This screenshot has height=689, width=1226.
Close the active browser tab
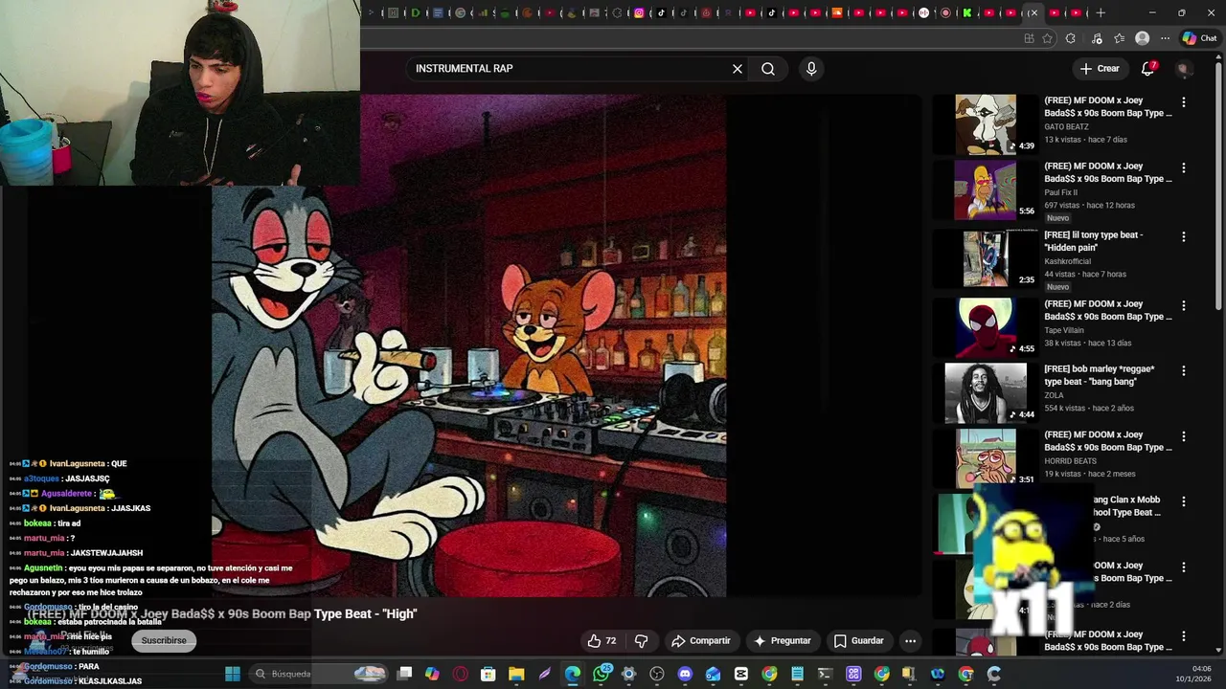coord(1033,12)
